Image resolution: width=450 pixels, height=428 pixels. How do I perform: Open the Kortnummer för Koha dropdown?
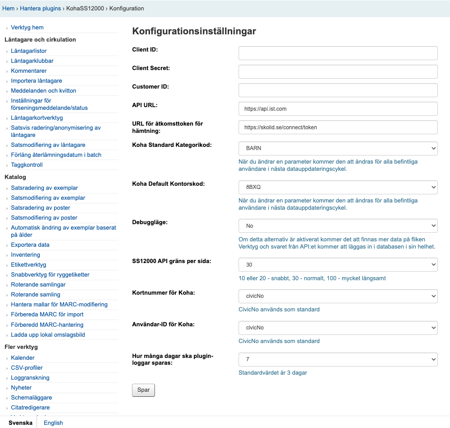click(x=338, y=296)
